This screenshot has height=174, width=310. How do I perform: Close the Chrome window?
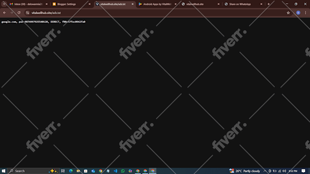tap(305, 4)
